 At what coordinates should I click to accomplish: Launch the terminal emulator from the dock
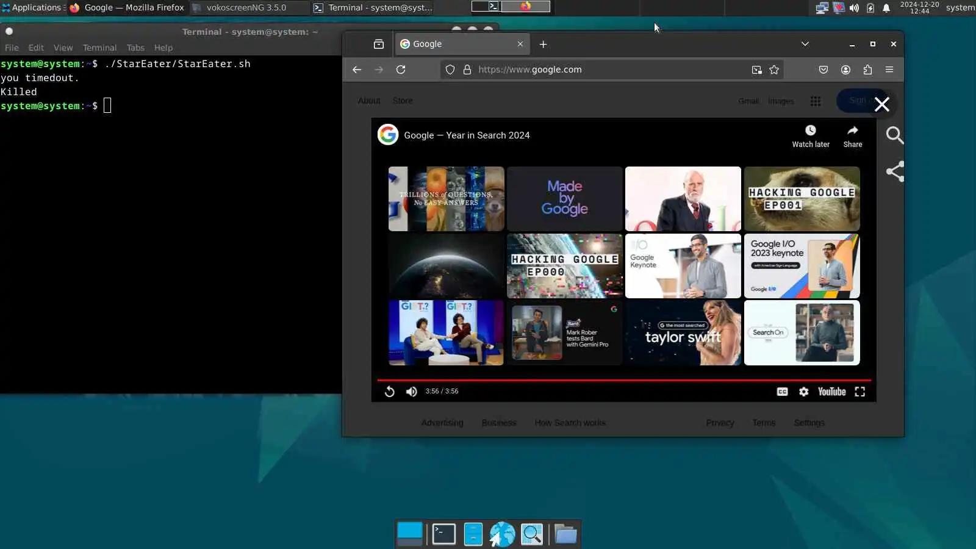[443, 534]
